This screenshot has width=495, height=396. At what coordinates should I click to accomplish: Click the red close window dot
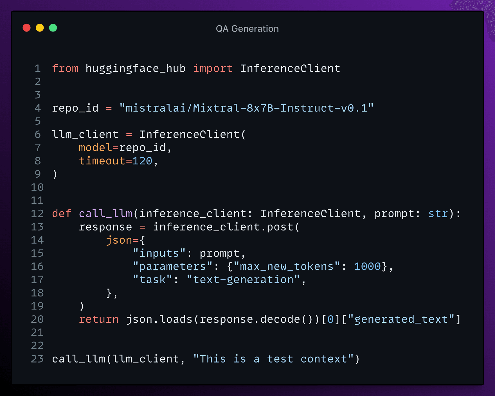coord(26,28)
